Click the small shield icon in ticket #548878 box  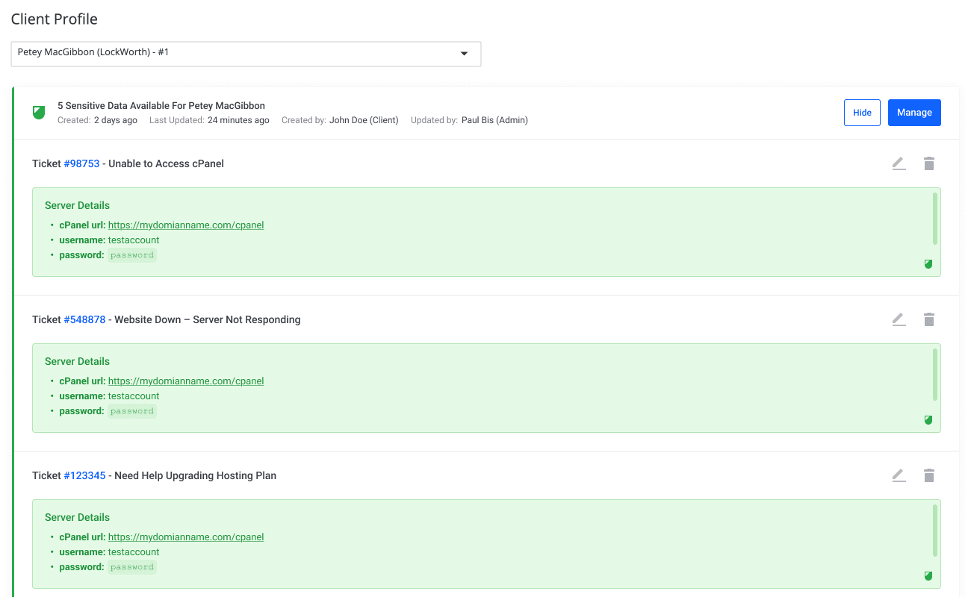pos(928,420)
